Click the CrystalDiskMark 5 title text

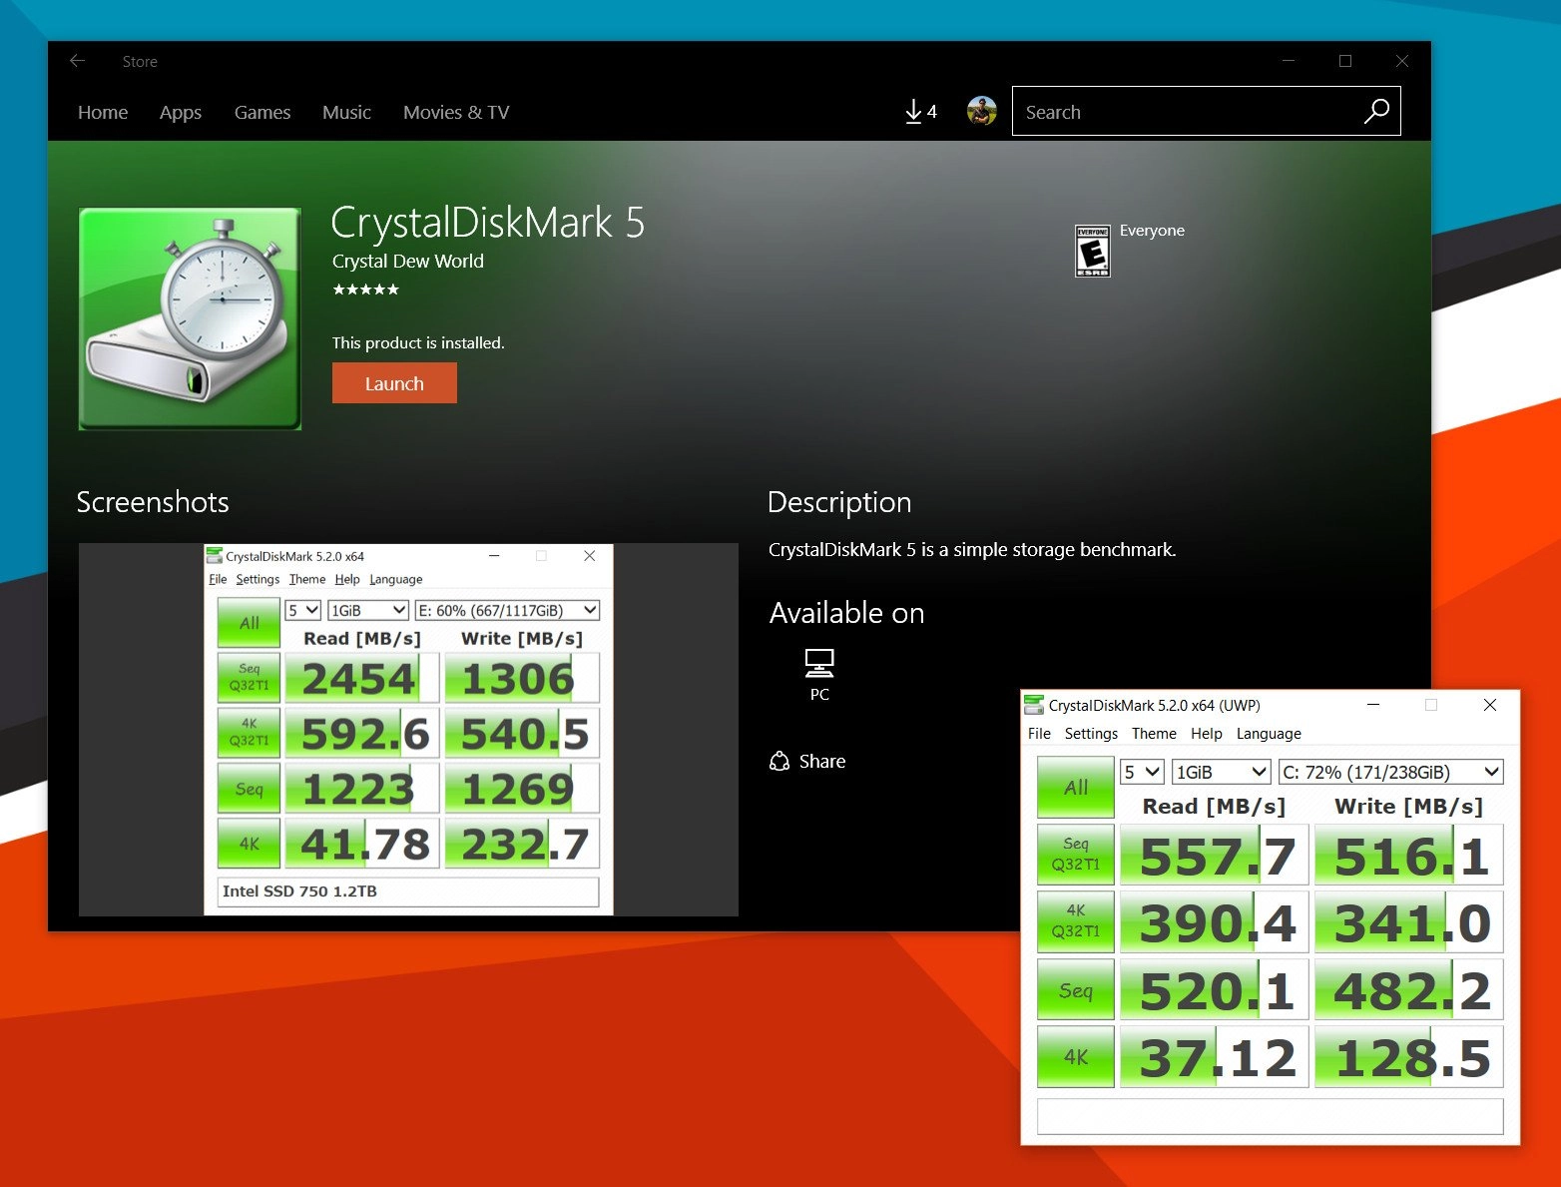point(488,223)
